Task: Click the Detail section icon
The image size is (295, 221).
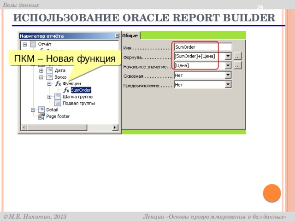Action: 41,110
